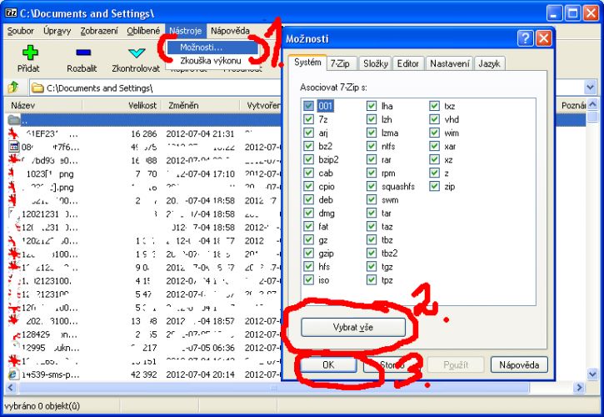The image size is (604, 417).
Task: Open the Úpravy menu
Action: (57, 31)
